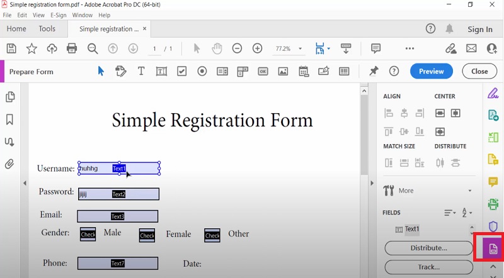
Task: Show more tools via ellipsis icon
Action: coord(410,48)
